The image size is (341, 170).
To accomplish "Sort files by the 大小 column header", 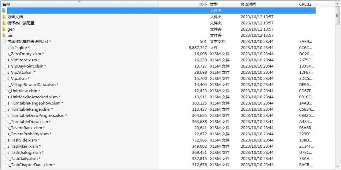I will (203, 4).
